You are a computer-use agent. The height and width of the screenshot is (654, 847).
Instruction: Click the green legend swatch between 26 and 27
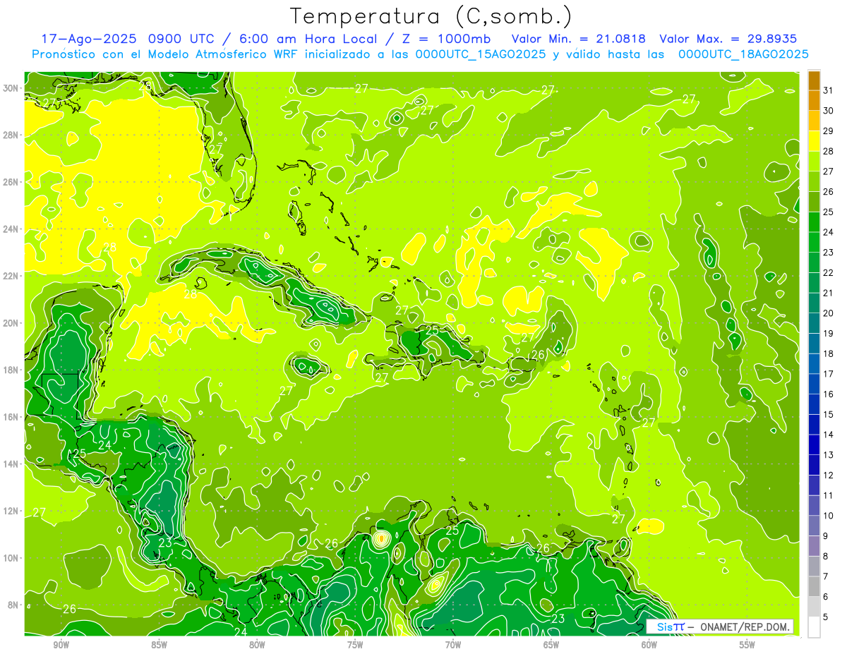pos(814,181)
